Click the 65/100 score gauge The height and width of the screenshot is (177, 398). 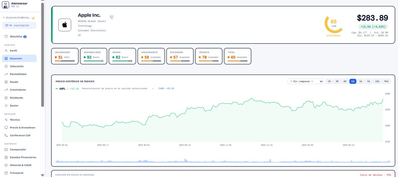(x=333, y=24)
